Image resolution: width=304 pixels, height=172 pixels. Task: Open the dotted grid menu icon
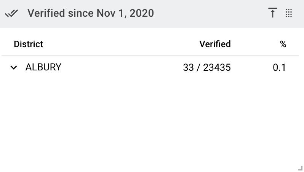pyautogui.click(x=289, y=13)
